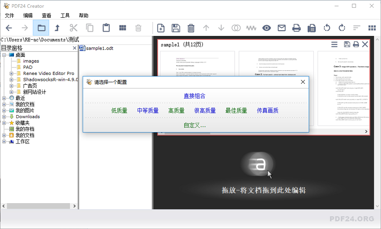Click the fax machine icon in toolbar
Image resolution: width=381 pixels, height=229 pixels.
pyautogui.click(x=312, y=28)
